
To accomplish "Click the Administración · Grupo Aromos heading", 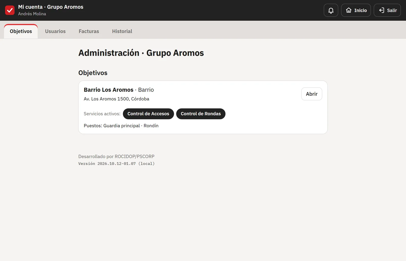I will click(x=141, y=53).
